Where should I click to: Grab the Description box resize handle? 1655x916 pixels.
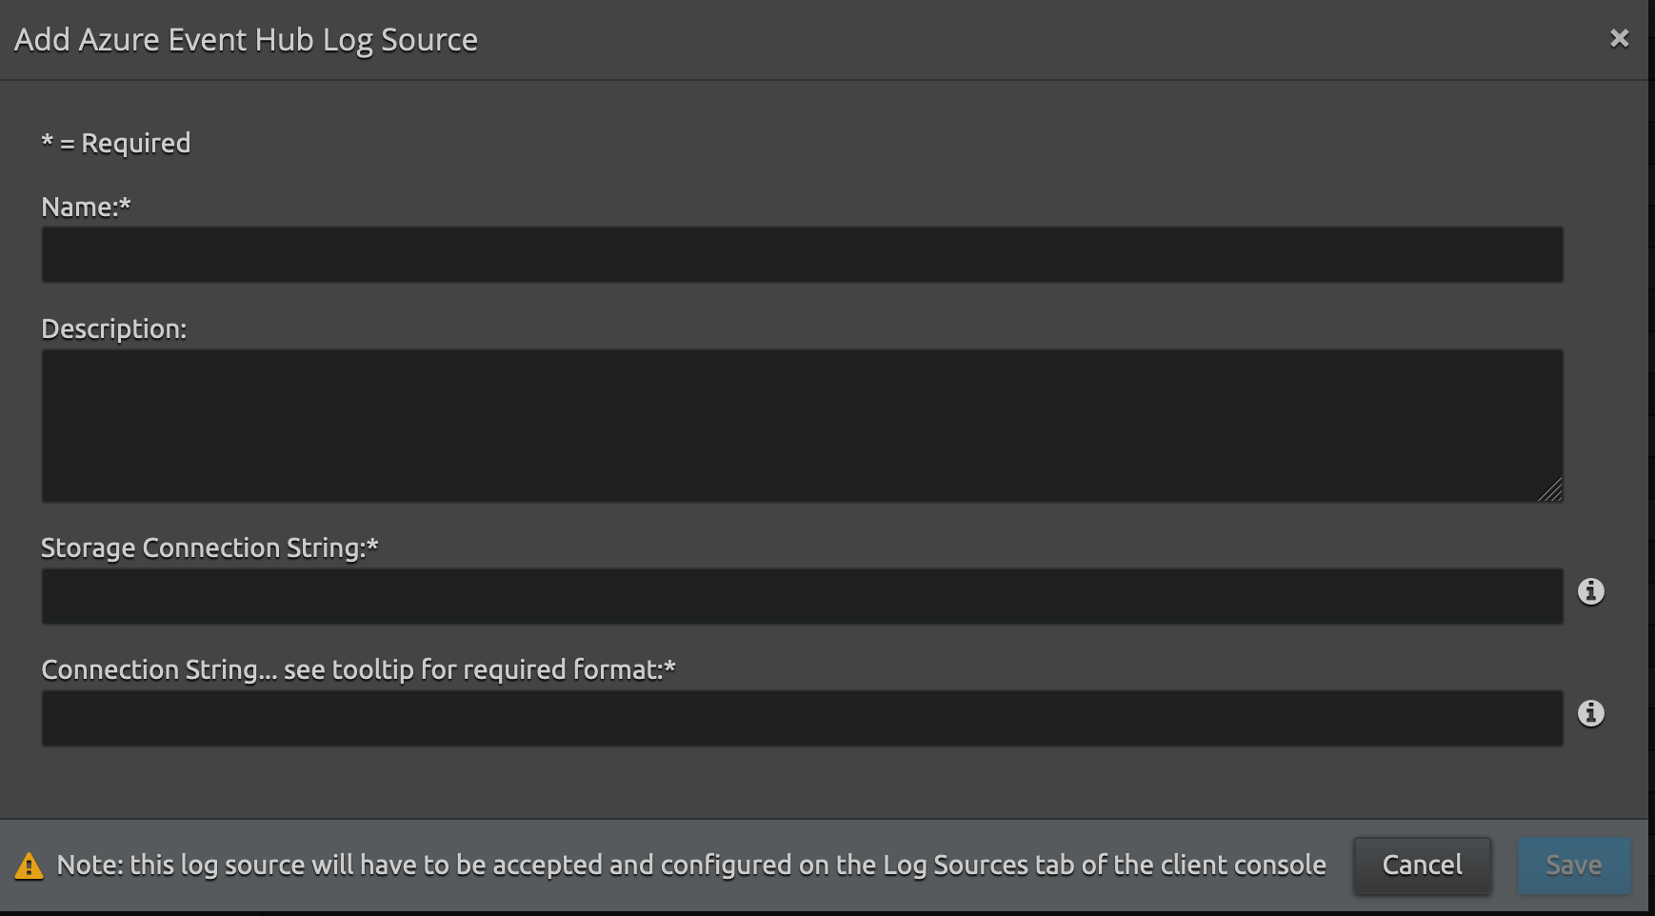coord(1550,490)
